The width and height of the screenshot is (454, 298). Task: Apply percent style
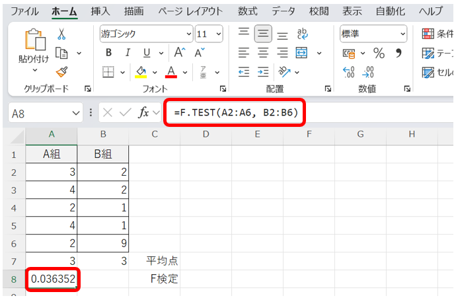379,53
